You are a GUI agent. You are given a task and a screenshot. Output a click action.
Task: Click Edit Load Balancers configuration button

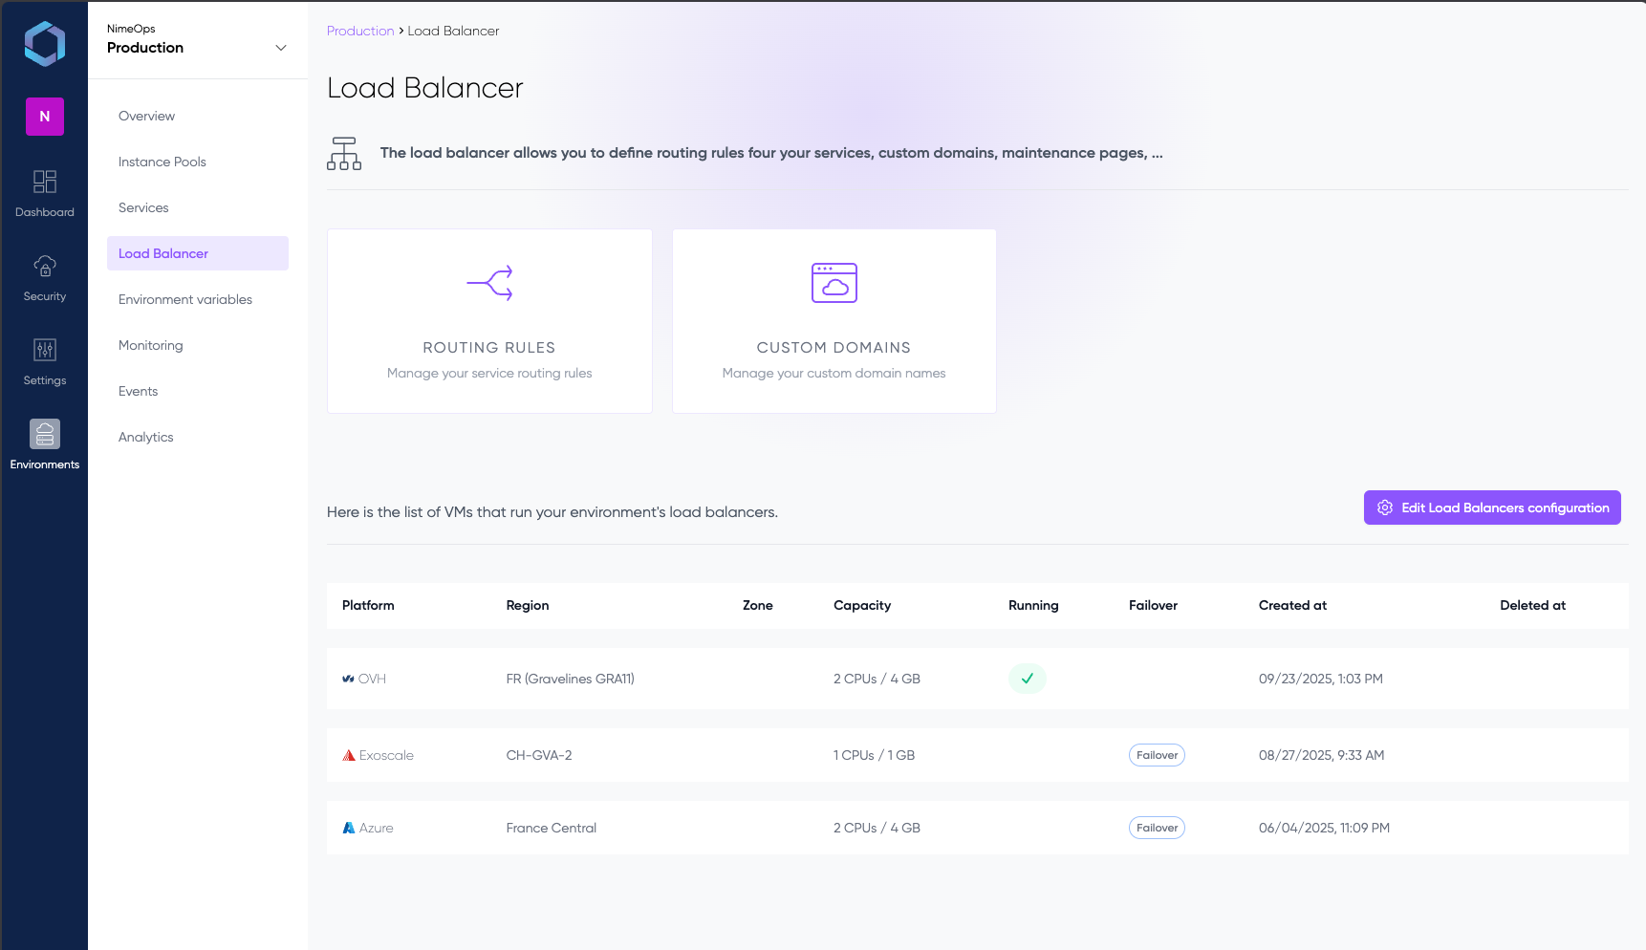pyautogui.click(x=1491, y=507)
